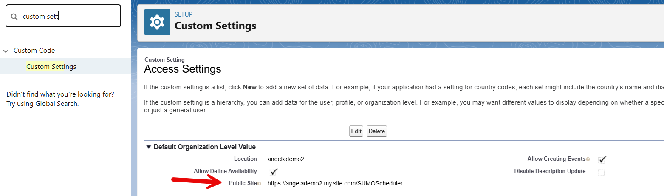Click the Public Site URL value

coord(335,183)
